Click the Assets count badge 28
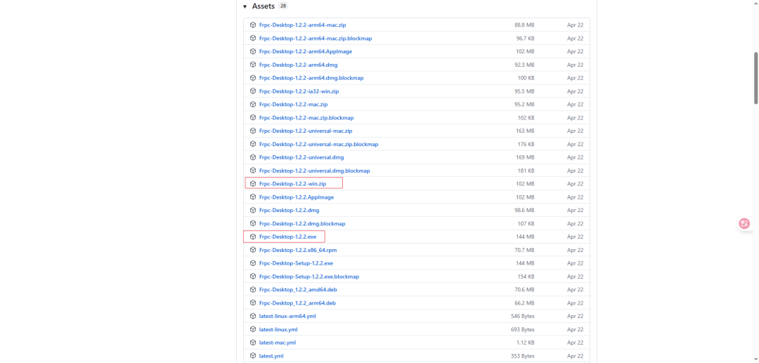The height and width of the screenshot is (363, 759). coord(283,6)
